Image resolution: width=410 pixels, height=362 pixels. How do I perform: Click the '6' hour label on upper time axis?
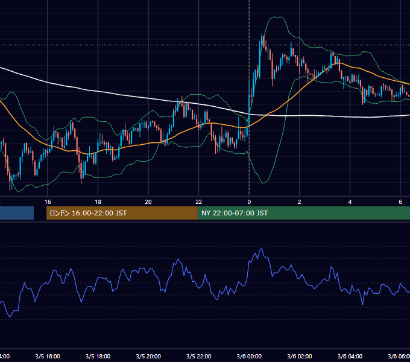(400, 202)
